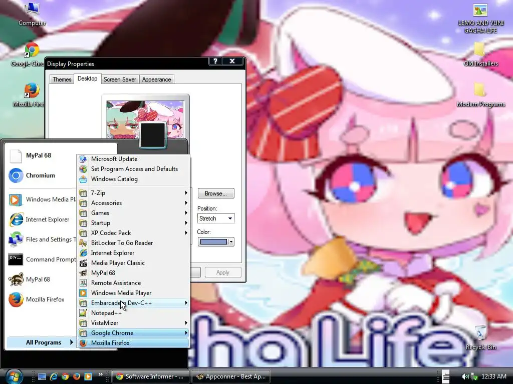The height and width of the screenshot is (384, 513).
Task: Open pinned Chromium in start menu
Action: 41,175
